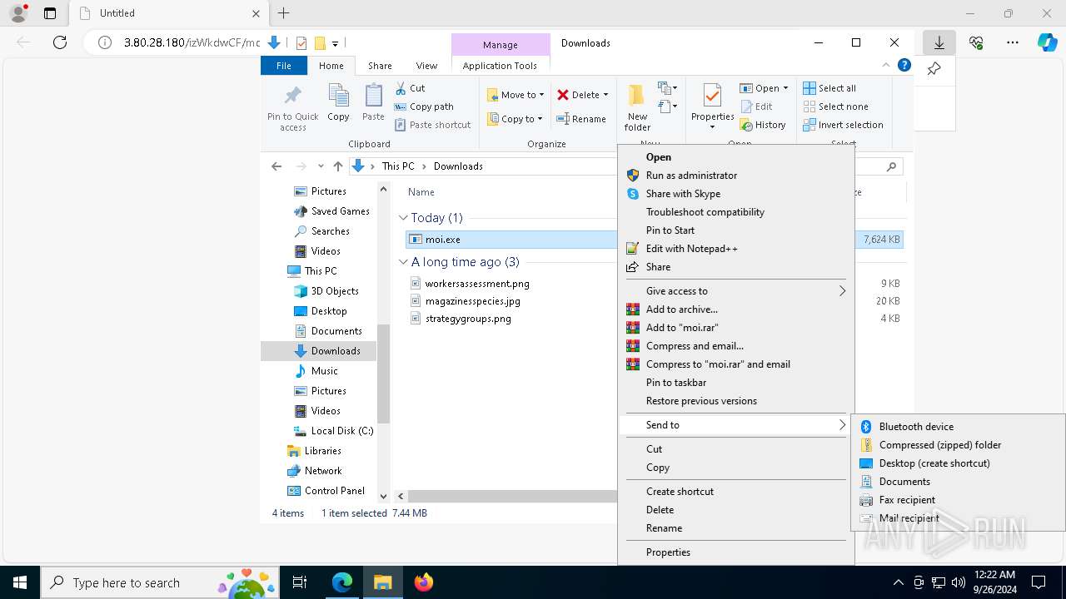Click This PC in address breadcrumb
This screenshot has height=599, width=1066.
coord(398,166)
